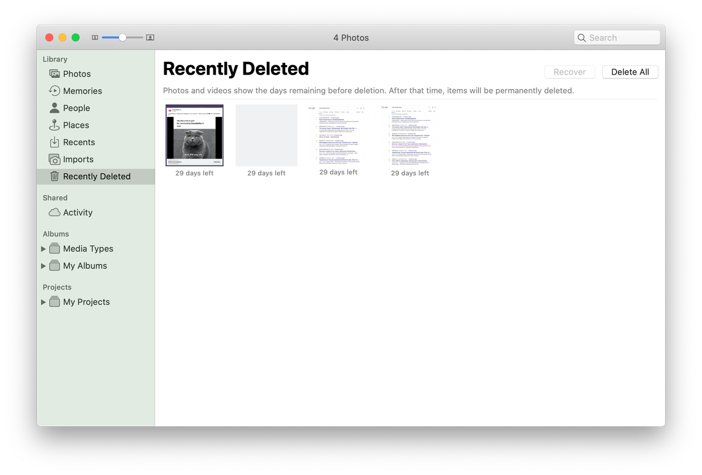Click the Delete All button
Image resolution: width=702 pixels, height=475 pixels.
(630, 72)
